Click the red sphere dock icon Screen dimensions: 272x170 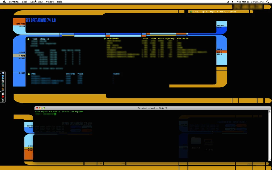[x=3, y=97]
